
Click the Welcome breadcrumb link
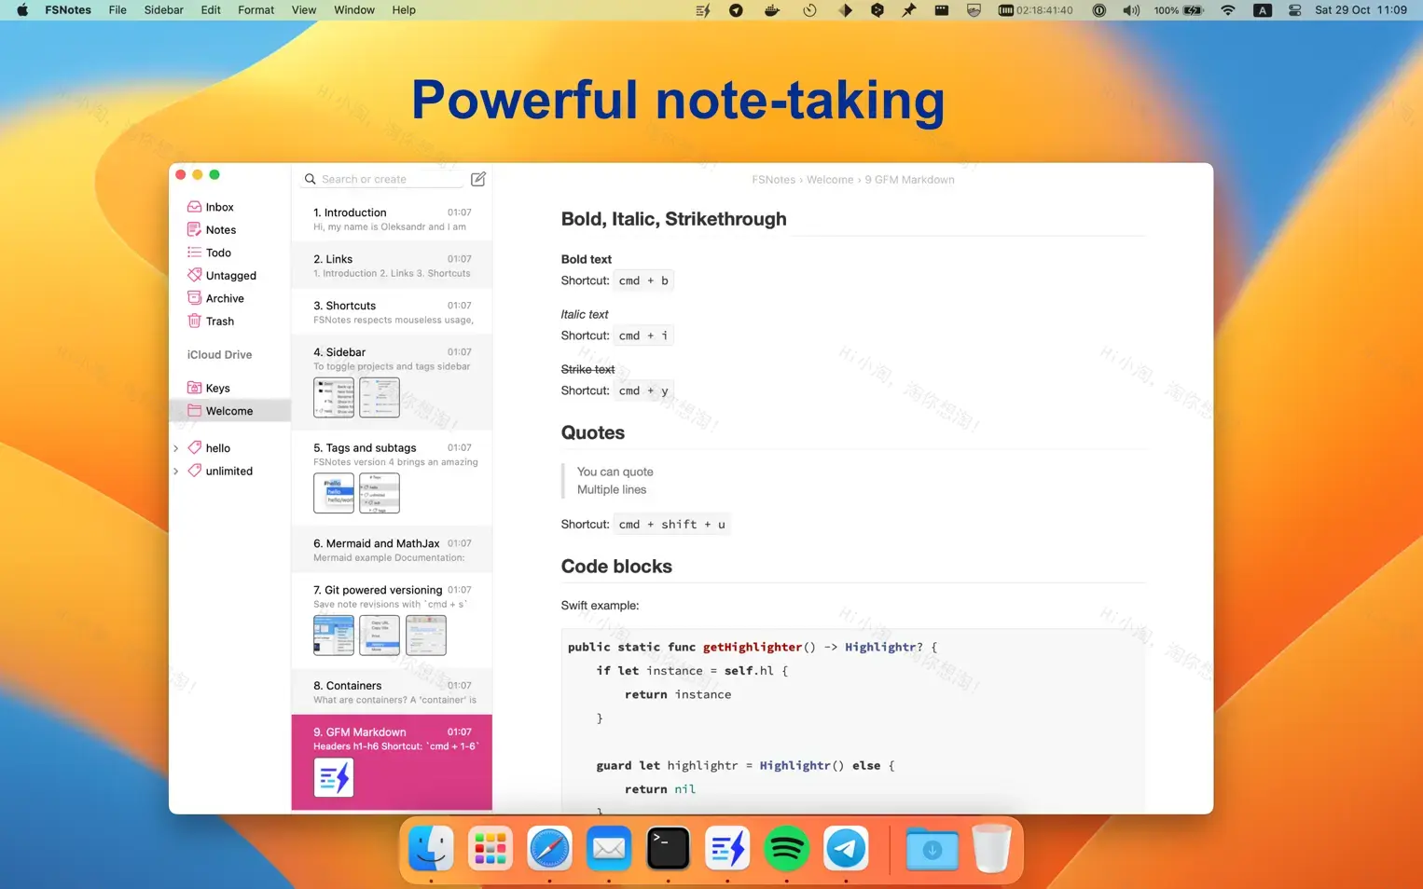(x=829, y=179)
